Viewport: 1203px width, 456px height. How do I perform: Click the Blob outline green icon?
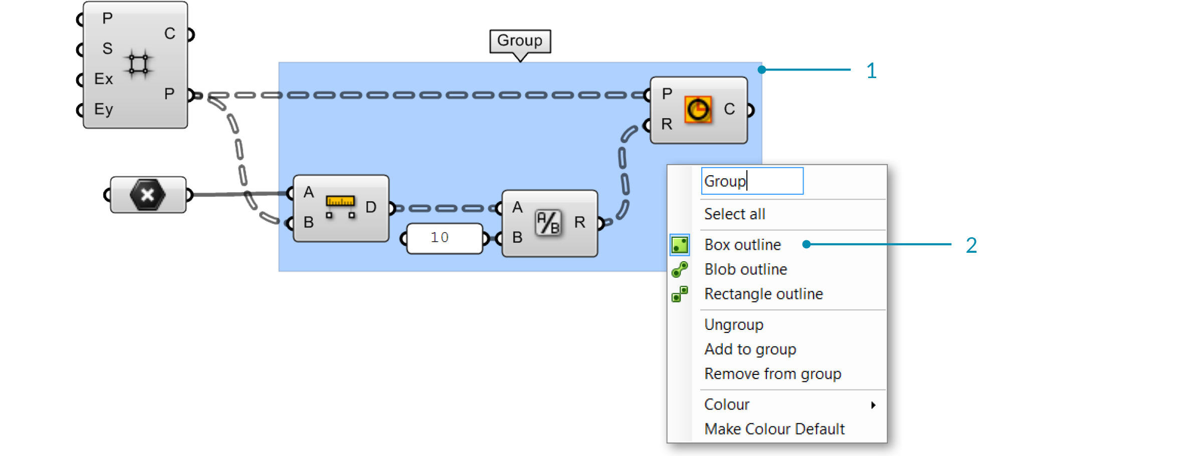(x=680, y=269)
